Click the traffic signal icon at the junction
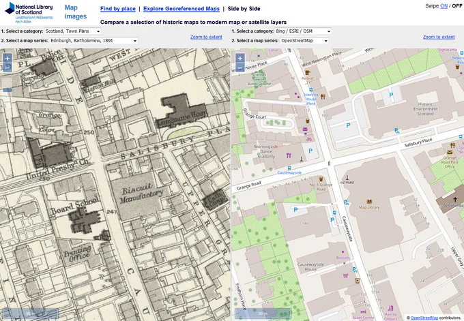 (x=329, y=163)
